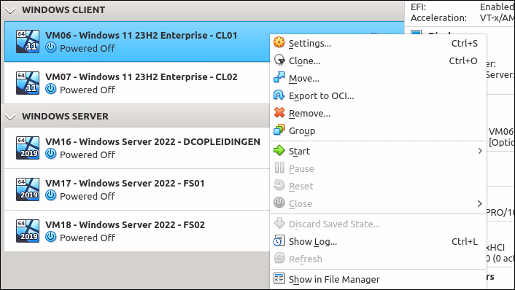Image resolution: width=515 pixels, height=290 pixels.
Task: Open Settings... from the context menu
Action: coord(378,43)
